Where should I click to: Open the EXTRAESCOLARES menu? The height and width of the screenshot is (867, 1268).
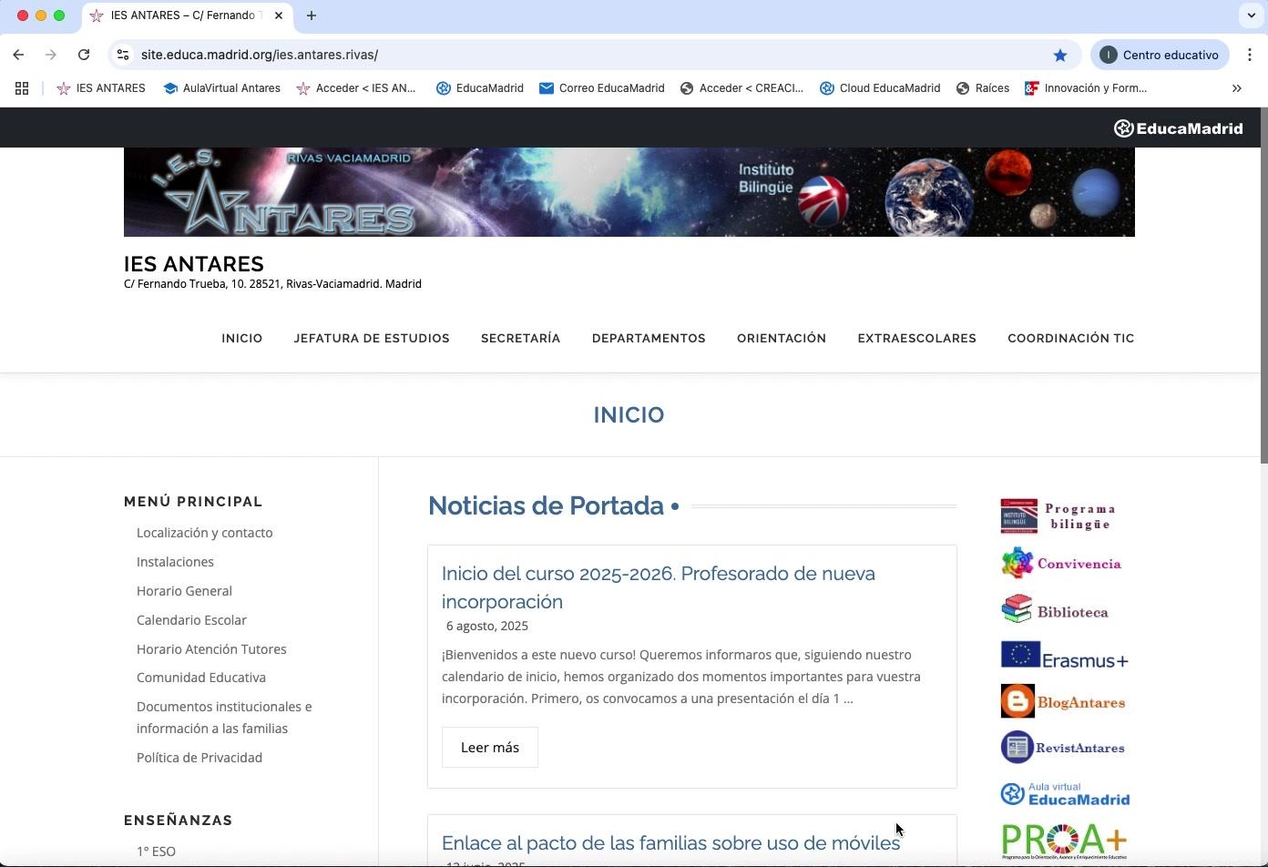point(916,338)
